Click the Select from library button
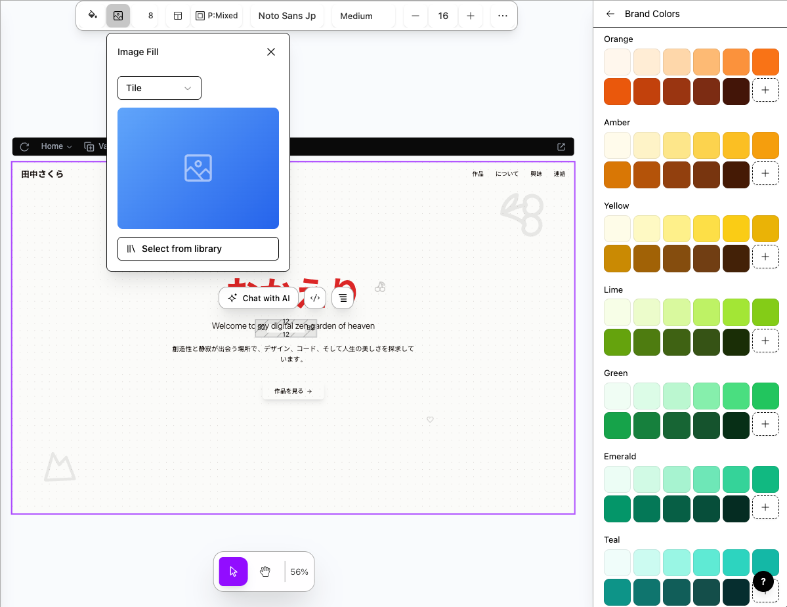The width and height of the screenshot is (787, 607). 198,249
